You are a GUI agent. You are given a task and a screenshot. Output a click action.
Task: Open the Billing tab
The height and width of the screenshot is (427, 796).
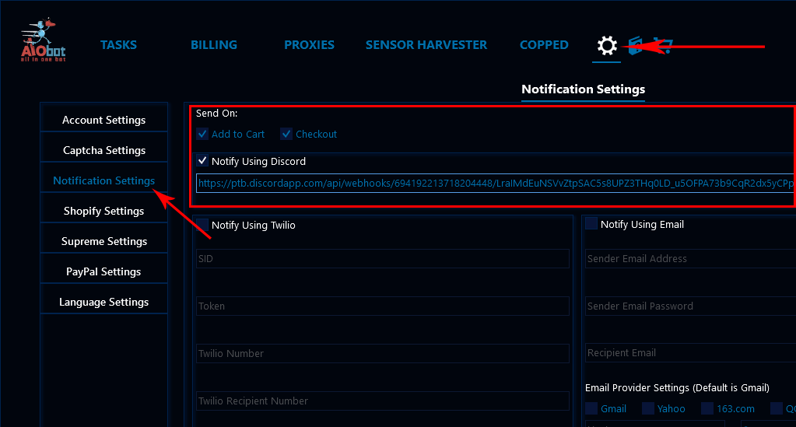tap(213, 45)
